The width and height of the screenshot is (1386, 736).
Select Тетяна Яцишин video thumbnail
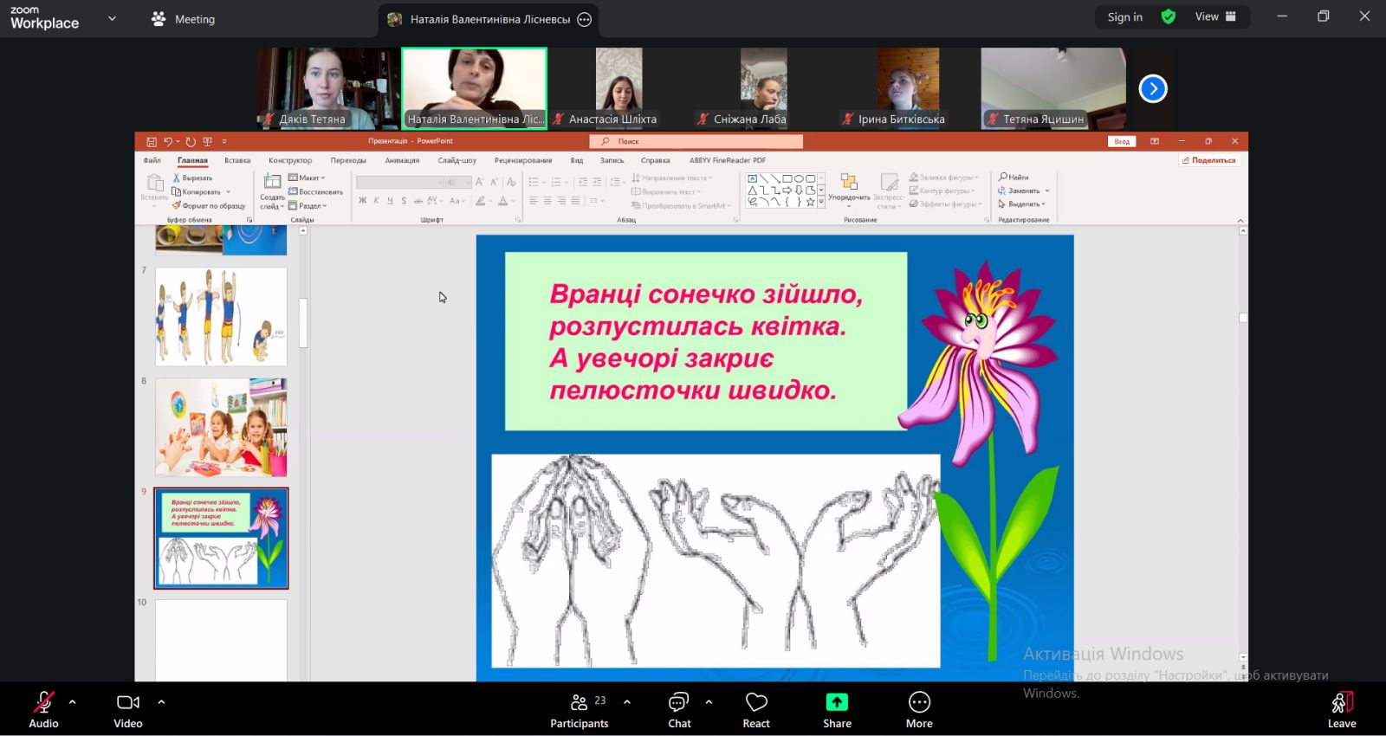1052,88
